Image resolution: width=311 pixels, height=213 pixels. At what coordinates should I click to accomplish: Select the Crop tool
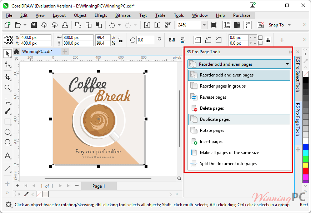pyautogui.click(x=7, y=77)
